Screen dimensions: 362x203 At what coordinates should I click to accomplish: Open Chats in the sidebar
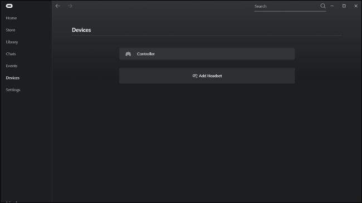11,54
